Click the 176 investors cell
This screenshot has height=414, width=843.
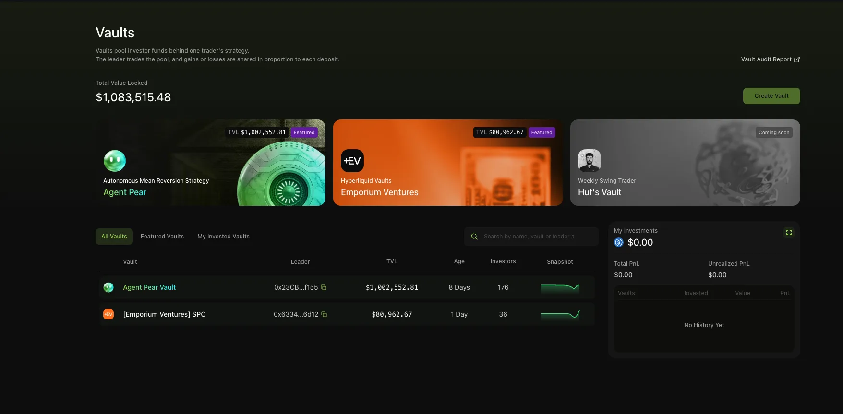tap(503, 287)
